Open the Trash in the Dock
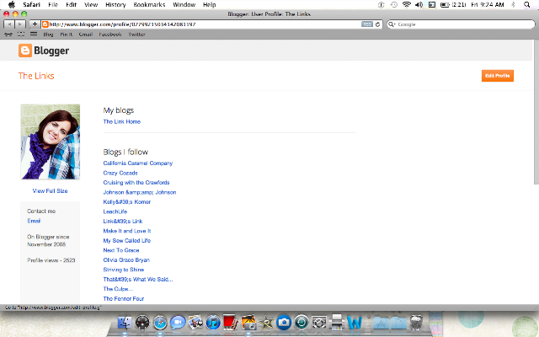The width and height of the screenshot is (539, 337). coord(416,323)
